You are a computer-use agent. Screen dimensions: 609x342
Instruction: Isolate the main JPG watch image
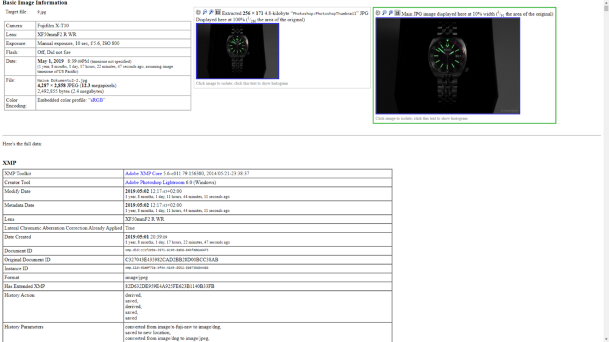[x=448, y=66]
